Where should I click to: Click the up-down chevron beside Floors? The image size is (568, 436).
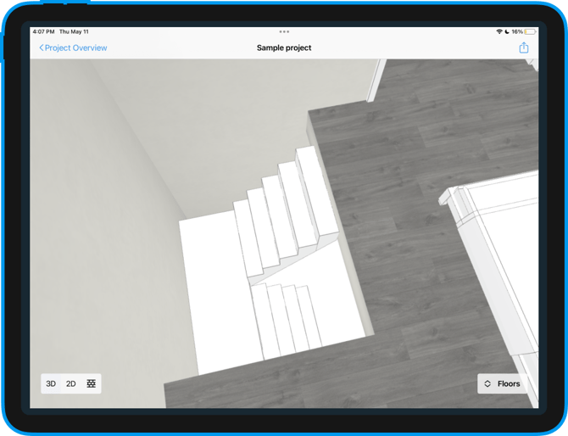coord(488,383)
